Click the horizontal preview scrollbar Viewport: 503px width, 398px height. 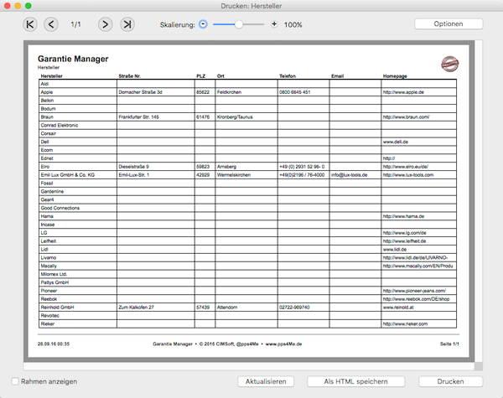[249, 366]
